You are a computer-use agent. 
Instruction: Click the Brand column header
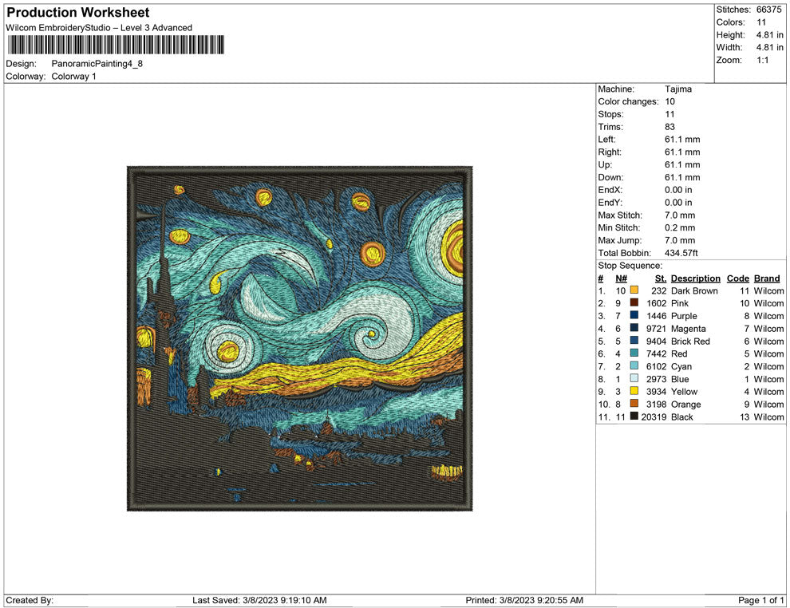pos(767,278)
